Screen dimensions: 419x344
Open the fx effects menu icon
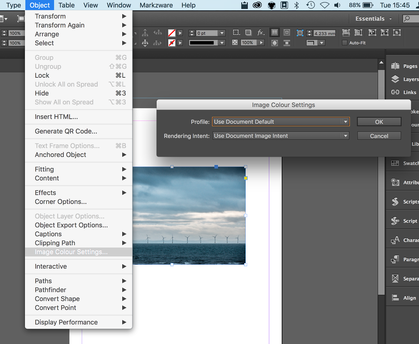point(261,32)
